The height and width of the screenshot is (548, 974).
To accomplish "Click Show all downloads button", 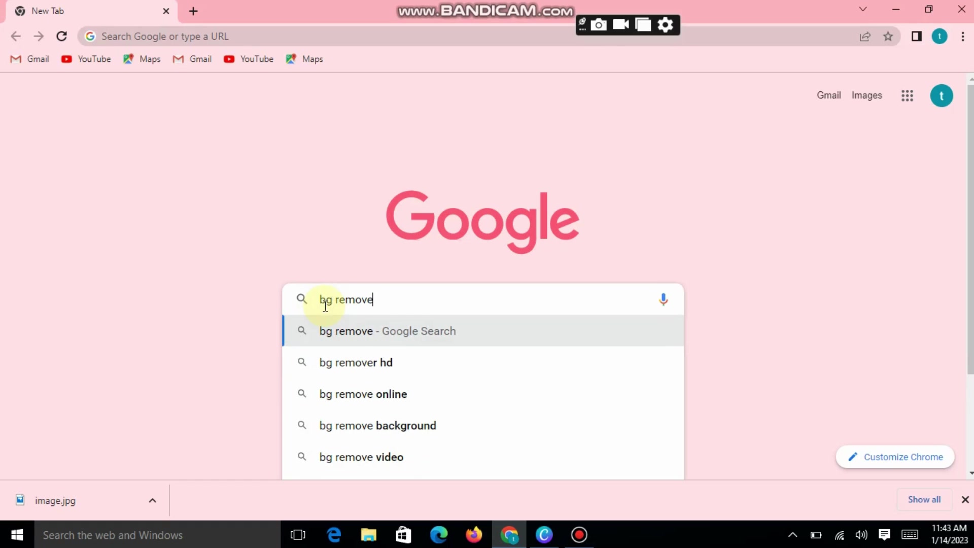I will [924, 500].
